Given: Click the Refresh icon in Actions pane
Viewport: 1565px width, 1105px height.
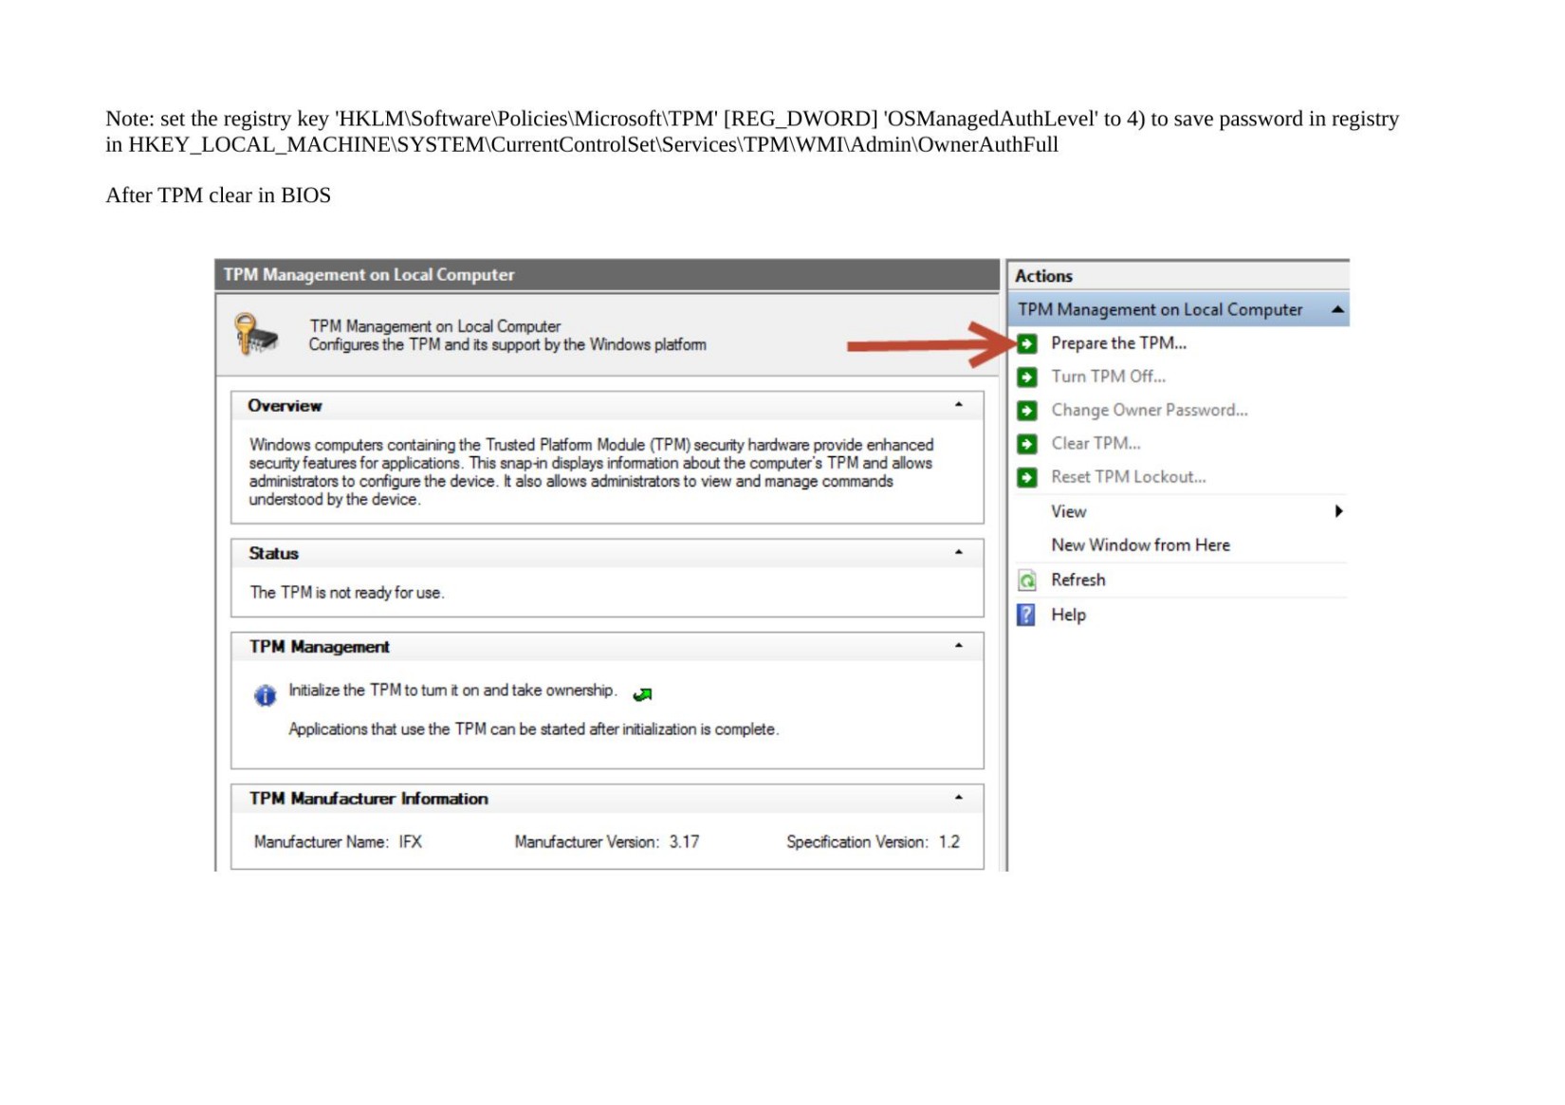Looking at the screenshot, I should [1026, 580].
